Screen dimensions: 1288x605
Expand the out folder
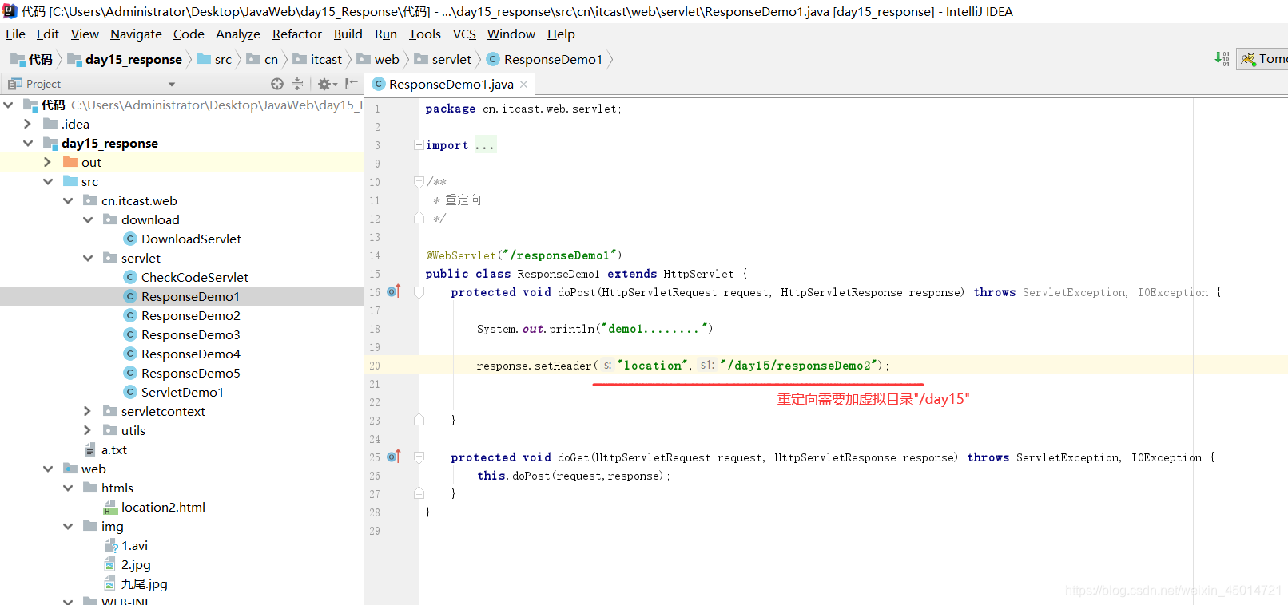coord(48,162)
